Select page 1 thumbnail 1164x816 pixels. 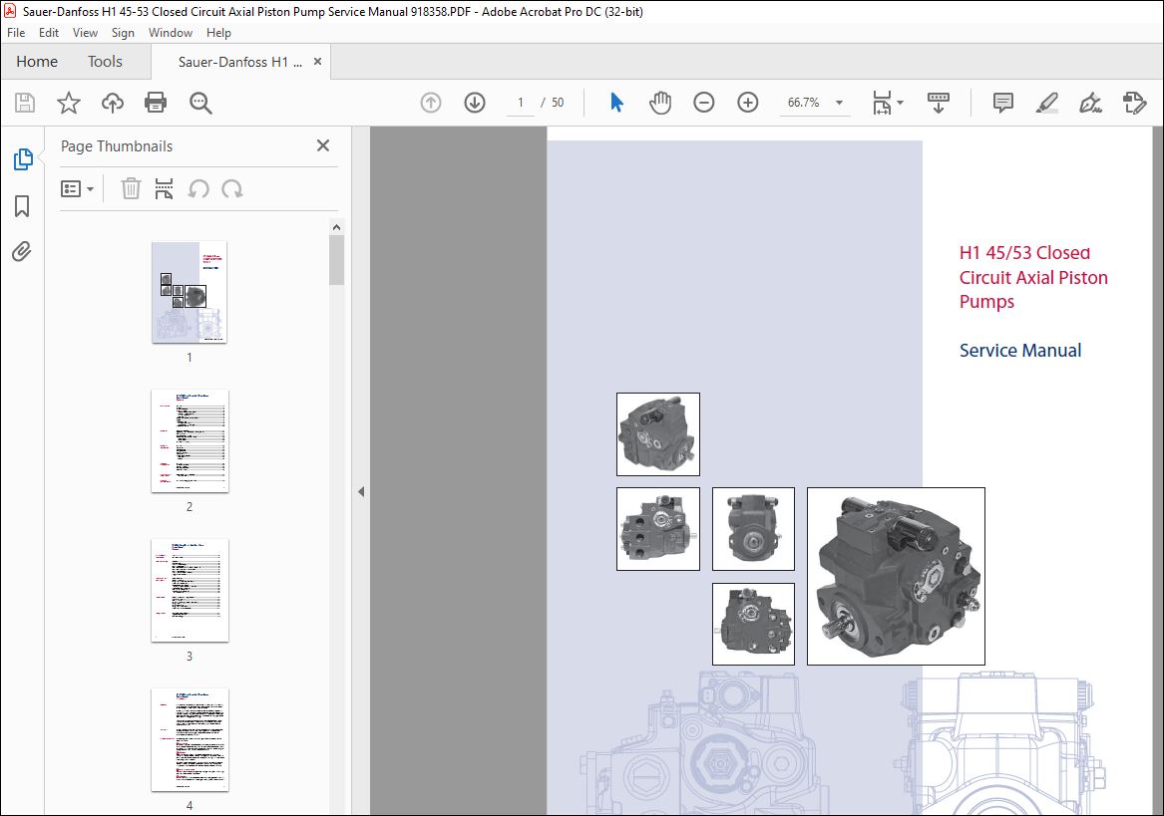coord(190,292)
